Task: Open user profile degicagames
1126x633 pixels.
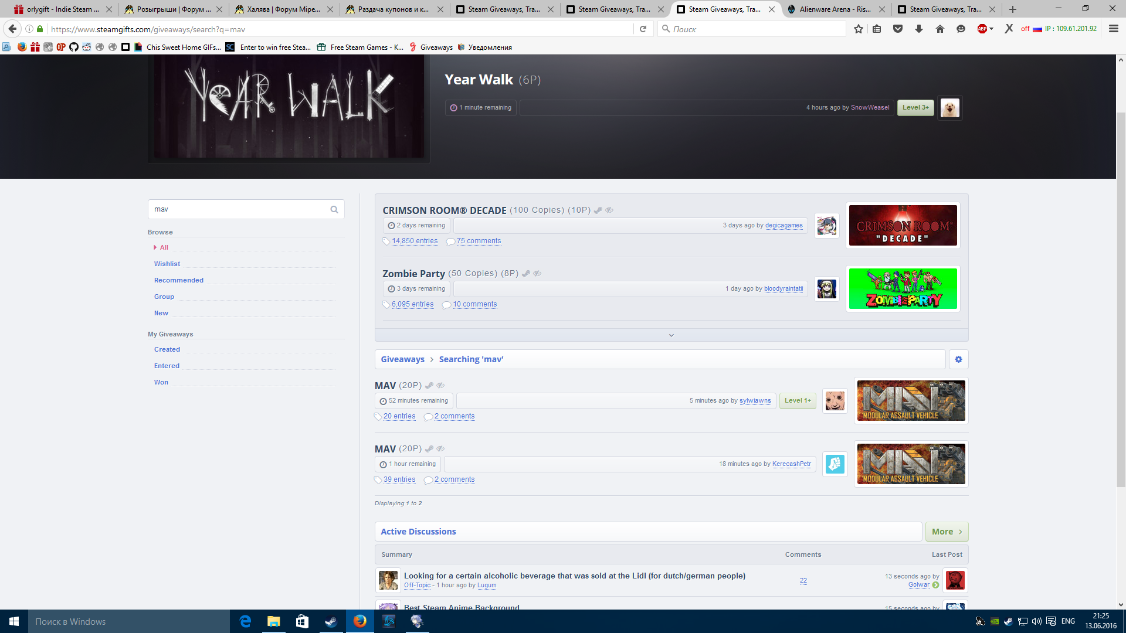Action: (784, 225)
